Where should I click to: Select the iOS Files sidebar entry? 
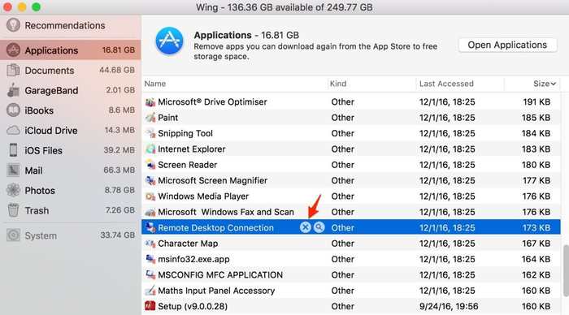(71, 150)
